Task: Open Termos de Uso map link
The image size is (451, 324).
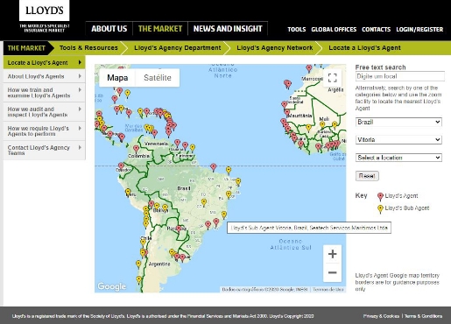Action: [x=328, y=289]
